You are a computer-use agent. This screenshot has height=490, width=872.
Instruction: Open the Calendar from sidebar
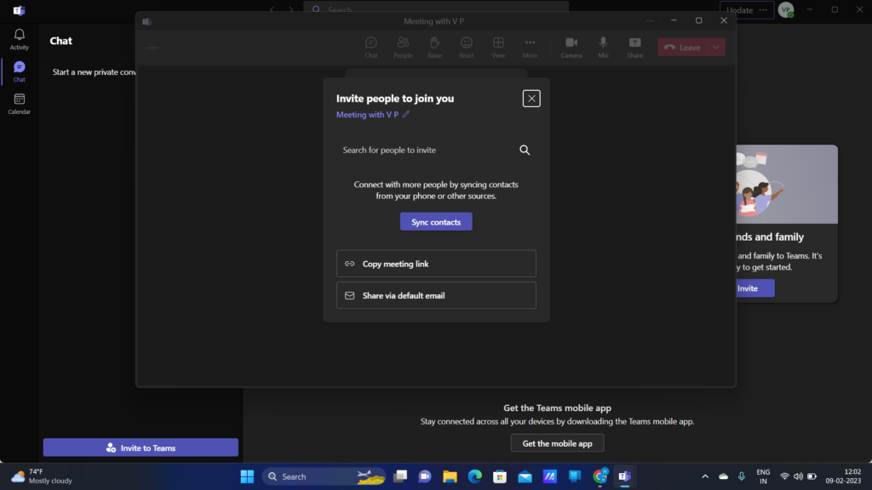(19, 104)
